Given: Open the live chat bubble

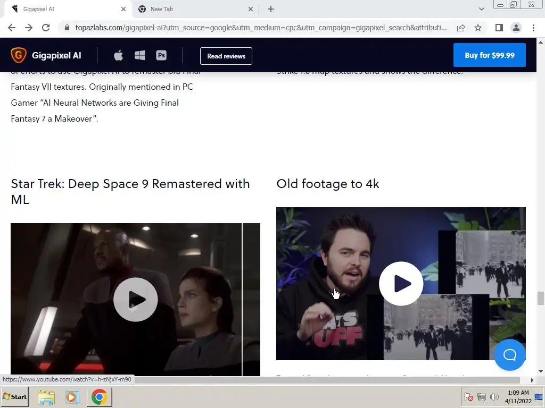Looking at the screenshot, I should 509,355.
